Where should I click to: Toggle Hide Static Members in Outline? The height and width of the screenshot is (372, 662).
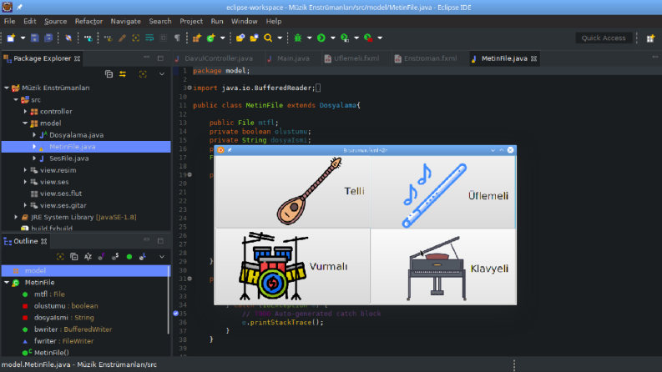pos(115,256)
